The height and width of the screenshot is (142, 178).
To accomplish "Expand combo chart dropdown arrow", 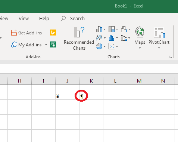I will coord(129,38).
